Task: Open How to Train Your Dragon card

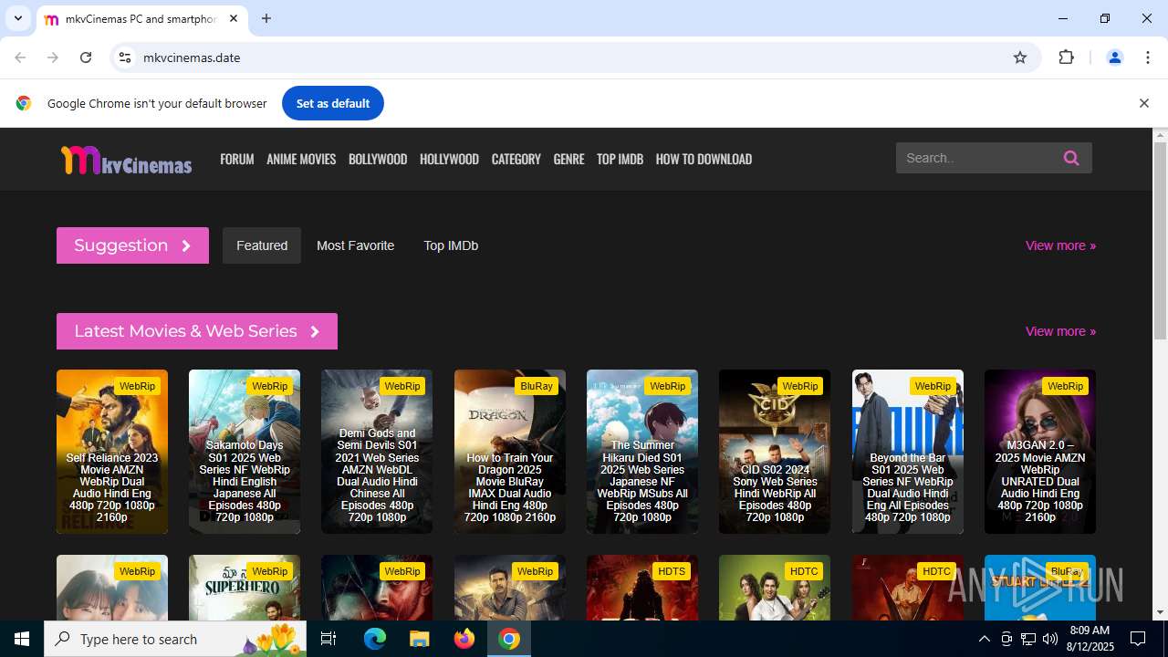Action: click(510, 452)
